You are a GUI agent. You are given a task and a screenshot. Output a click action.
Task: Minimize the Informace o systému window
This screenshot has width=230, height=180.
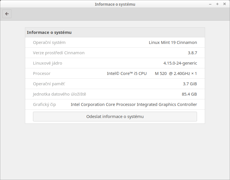pyautogui.click(x=210, y=4)
